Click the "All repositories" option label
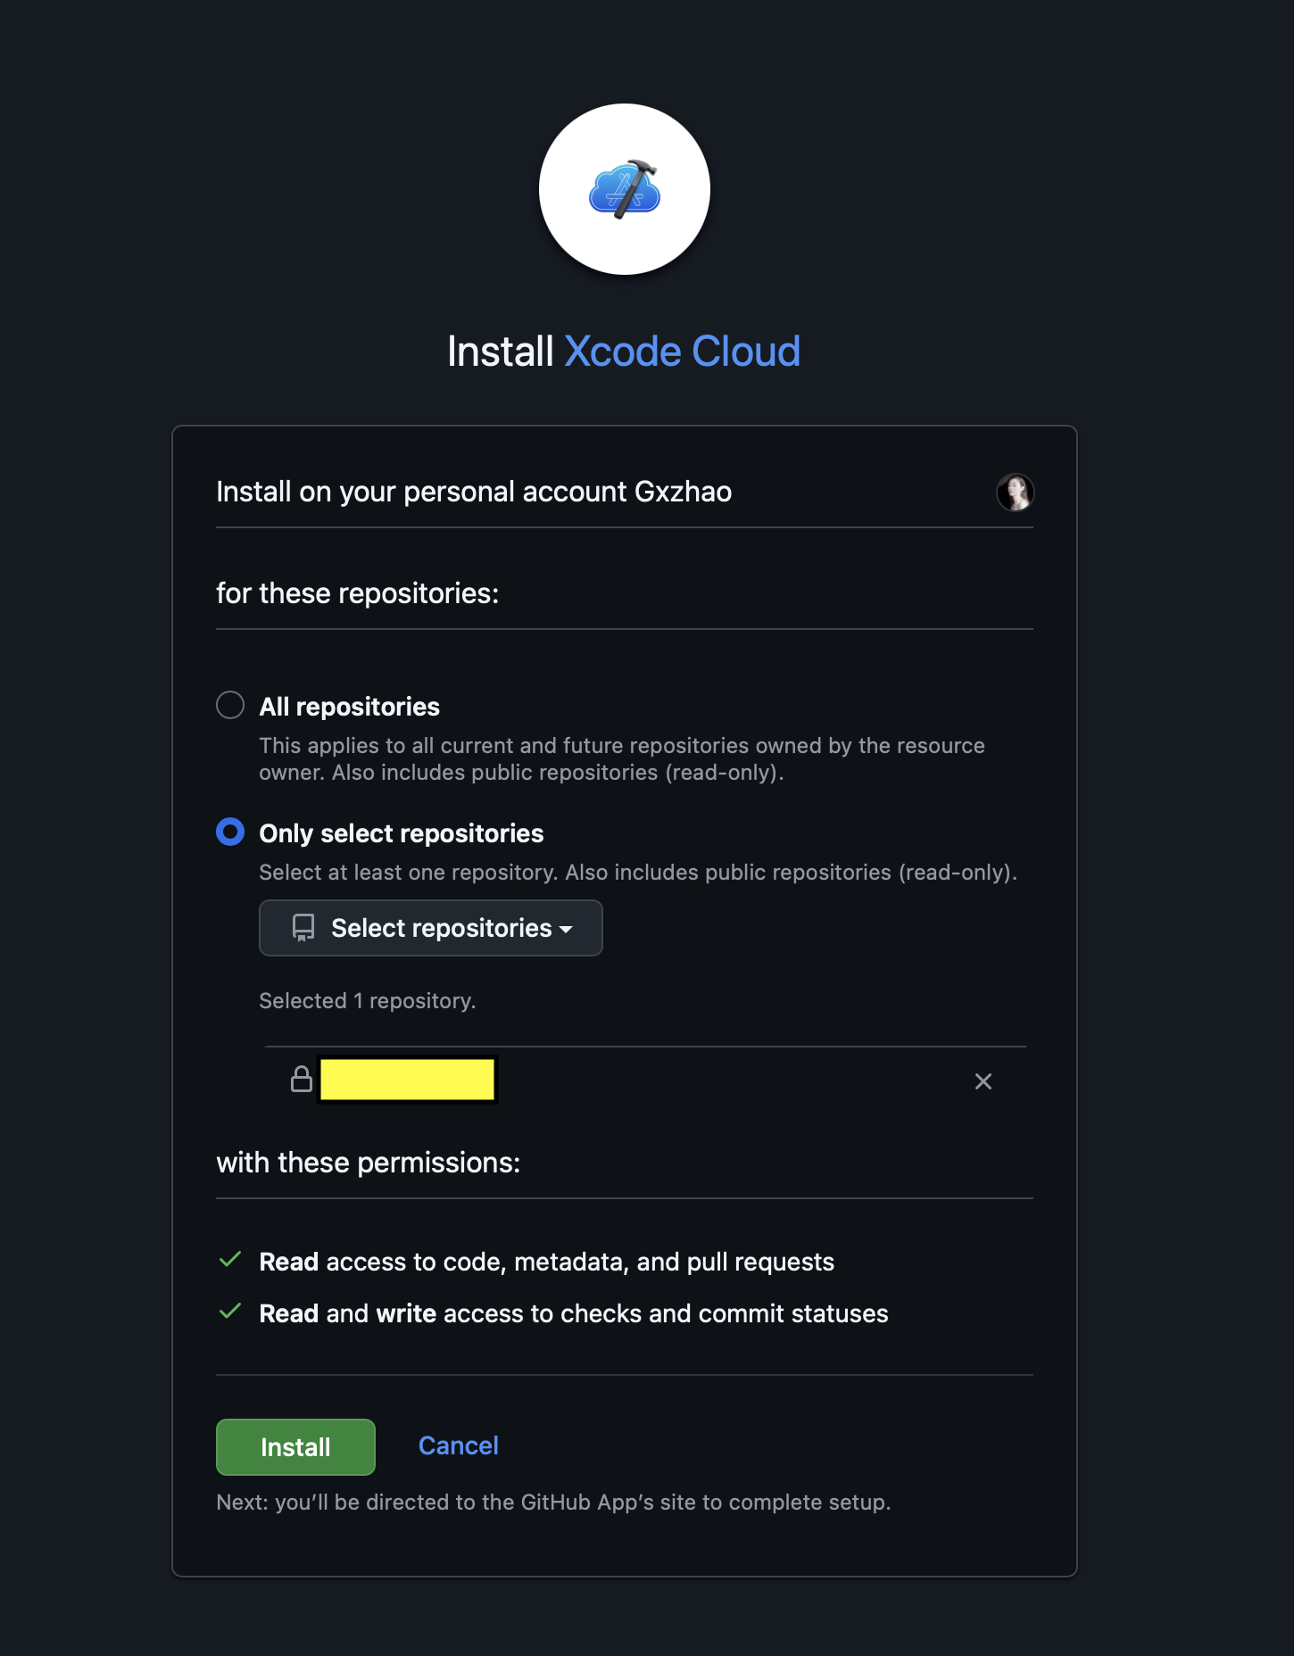 pyautogui.click(x=349, y=707)
